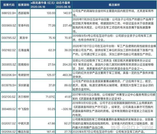
Task: Click 有研新材 description about 红外光学产品
Action: pos(113,75)
